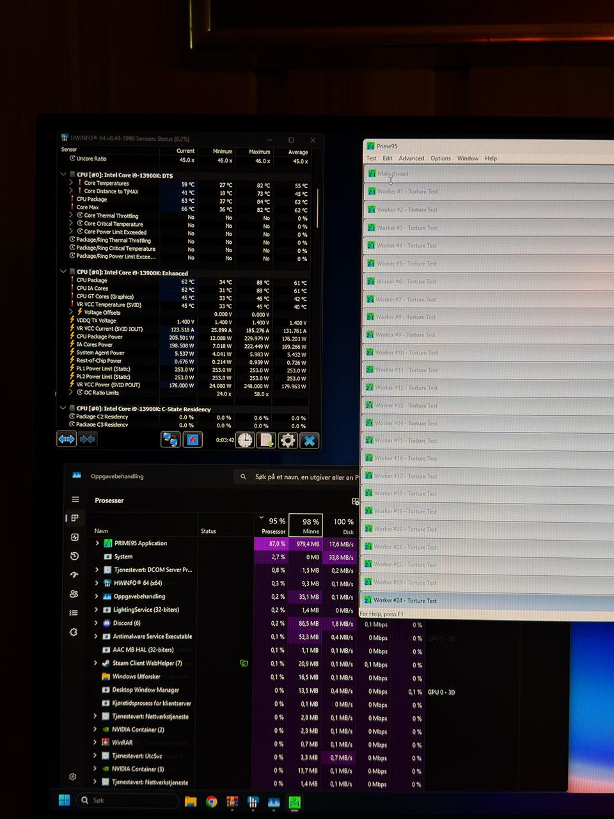Expand Steam Client WebHelper (7) group
Screen dimensions: 614x819
[96, 663]
